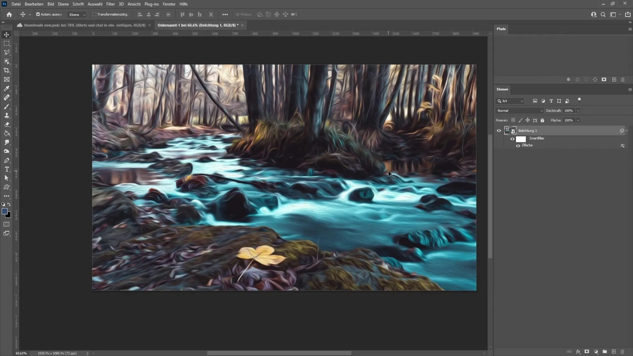Image resolution: width=633 pixels, height=356 pixels.
Task: Add a layer style via fx icon
Action: point(578,352)
